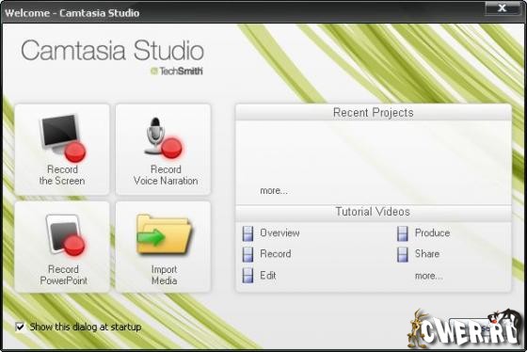The height and width of the screenshot is (352, 527).
Task: Select film icon beside Edit tutorial
Action: [248, 276]
